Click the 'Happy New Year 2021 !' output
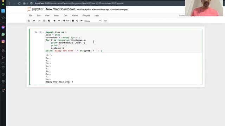 pos(59,82)
